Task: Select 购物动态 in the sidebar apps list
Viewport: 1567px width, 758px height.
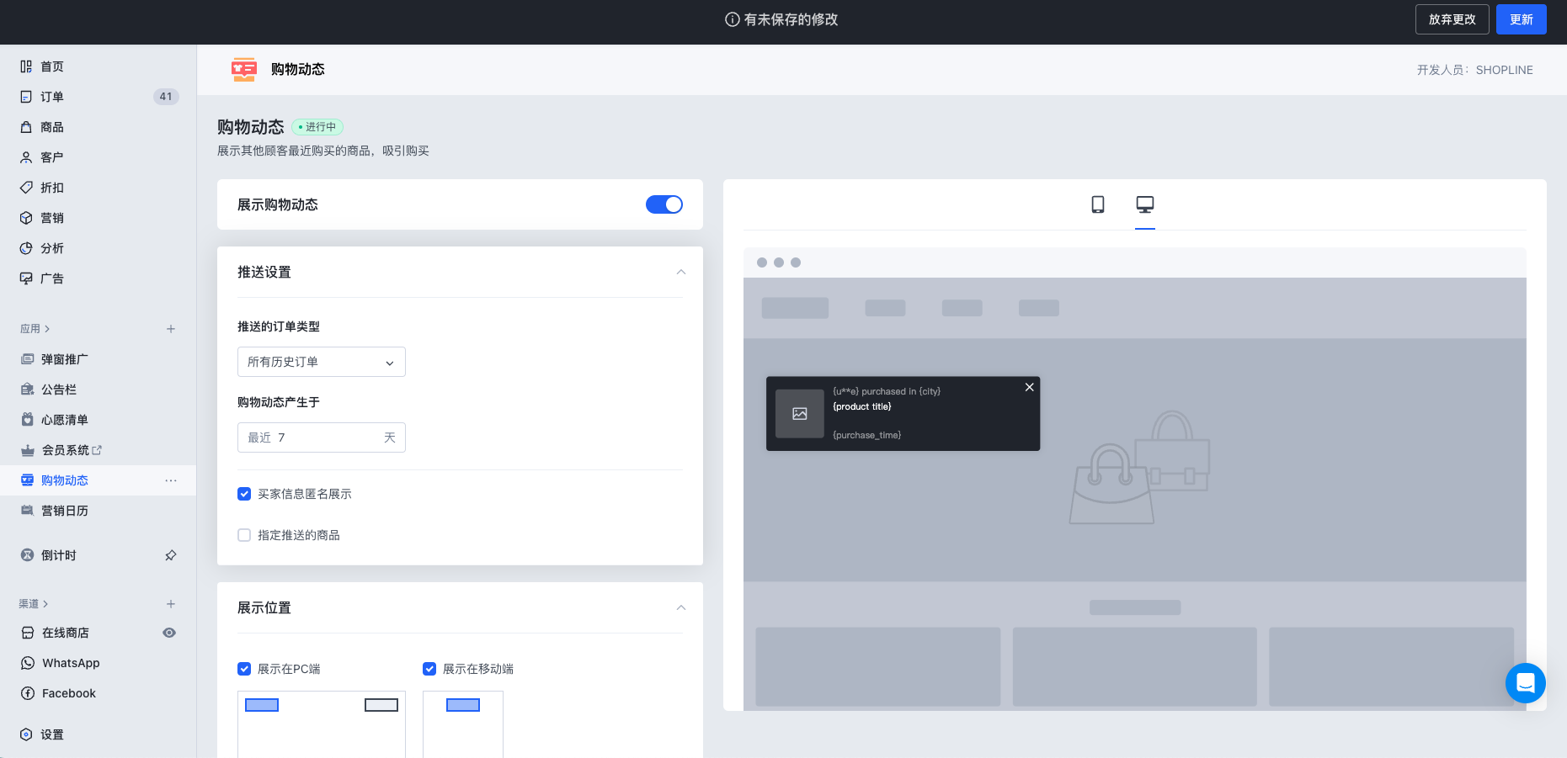Action: (x=65, y=480)
